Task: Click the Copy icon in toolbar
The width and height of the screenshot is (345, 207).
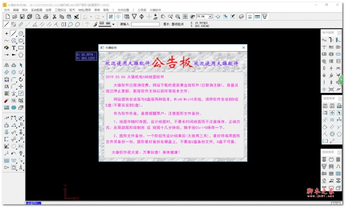Action: click(x=62, y=17)
